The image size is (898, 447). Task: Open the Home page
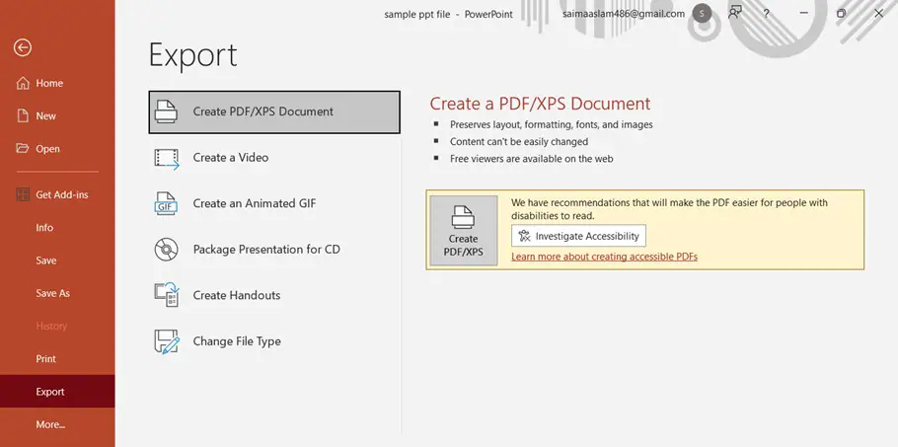click(x=57, y=83)
